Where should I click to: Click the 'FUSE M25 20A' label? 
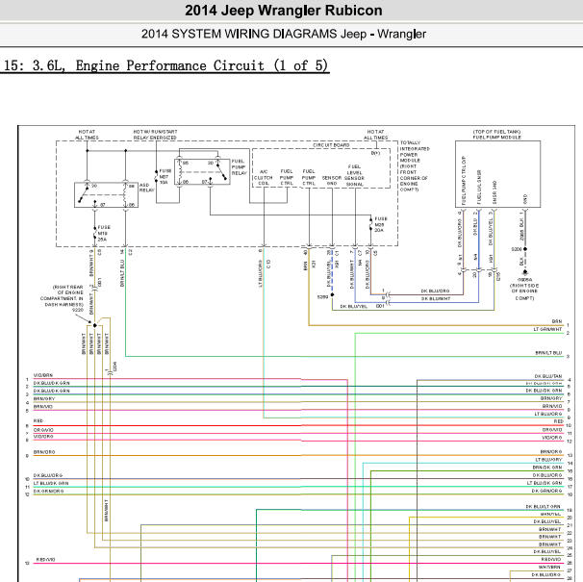point(381,224)
